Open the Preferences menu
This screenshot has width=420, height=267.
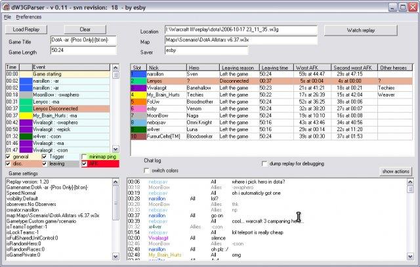[x=28, y=16]
